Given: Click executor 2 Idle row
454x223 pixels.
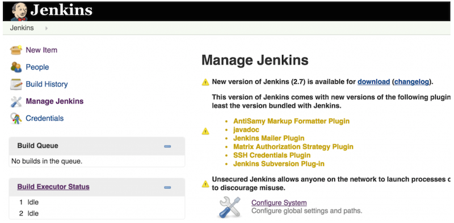Looking at the screenshot, I should (x=96, y=213).
